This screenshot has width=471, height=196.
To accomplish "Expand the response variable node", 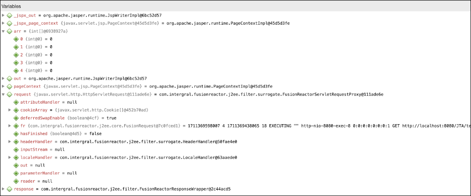I will 3,189.
